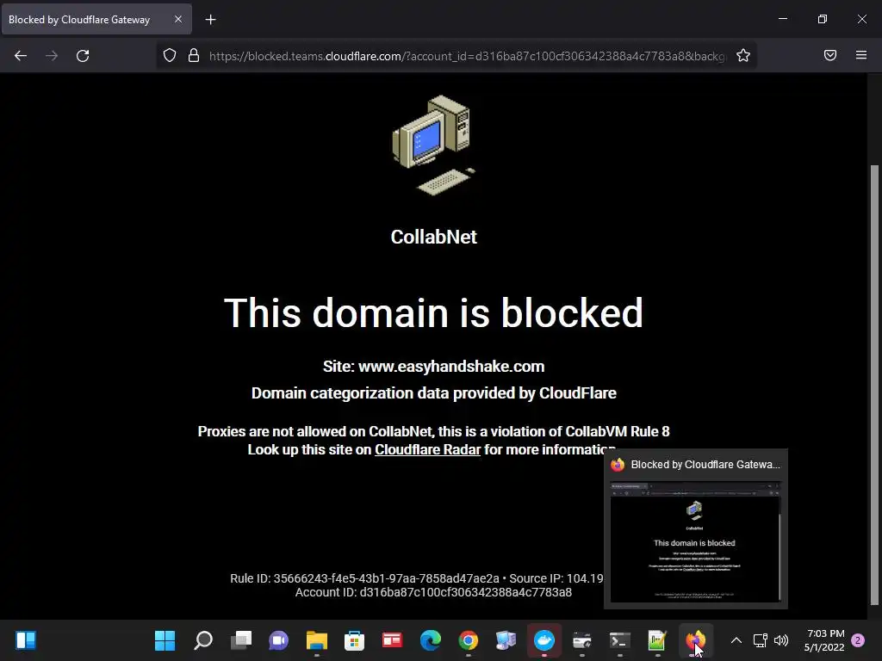
Task: Open the Windows Start menu
Action: pos(165,640)
